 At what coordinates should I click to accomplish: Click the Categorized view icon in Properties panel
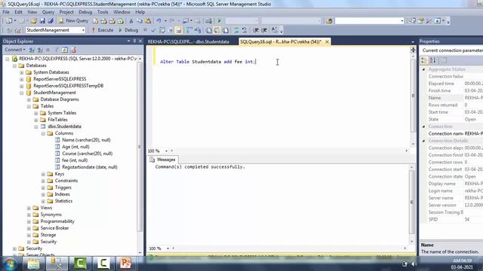424,60
